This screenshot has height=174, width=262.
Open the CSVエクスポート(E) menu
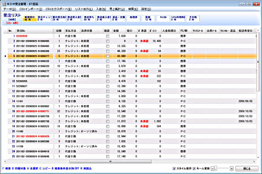point(59,9)
